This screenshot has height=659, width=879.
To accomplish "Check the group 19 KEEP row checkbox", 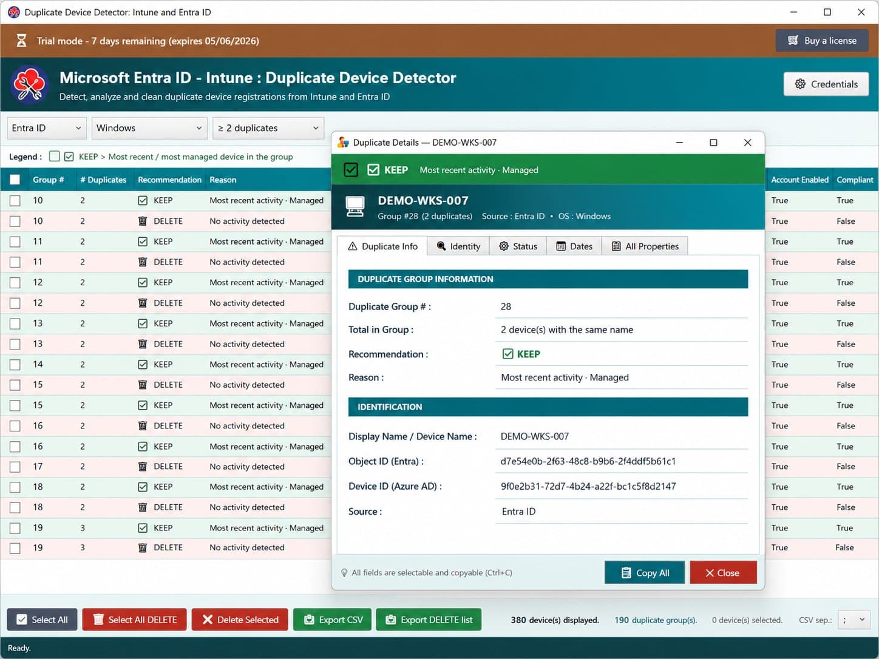I will coord(15,528).
